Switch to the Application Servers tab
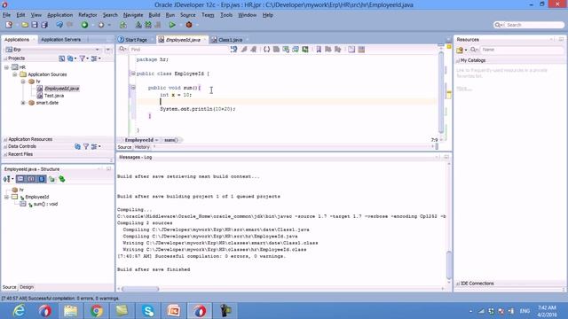Screen dimensions: 568x319 tap(61, 39)
